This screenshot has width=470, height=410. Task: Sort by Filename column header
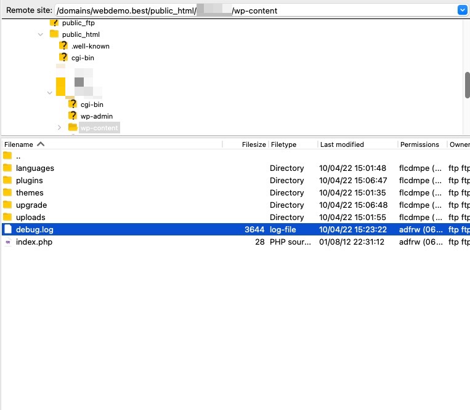(111, 144)
